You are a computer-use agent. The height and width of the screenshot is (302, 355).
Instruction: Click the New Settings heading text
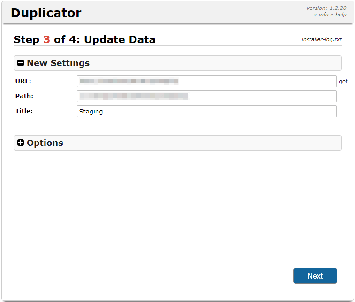point(58,63)
